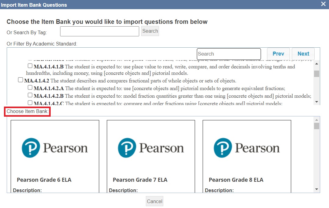The height and width of the screenshot is (208, 329).
Task: Go to the Prev standards search result
Action: coord(278,54)
